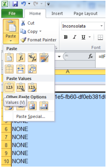Select the Paste Values 123 icon
107x168 pixels.
[9, 87]
